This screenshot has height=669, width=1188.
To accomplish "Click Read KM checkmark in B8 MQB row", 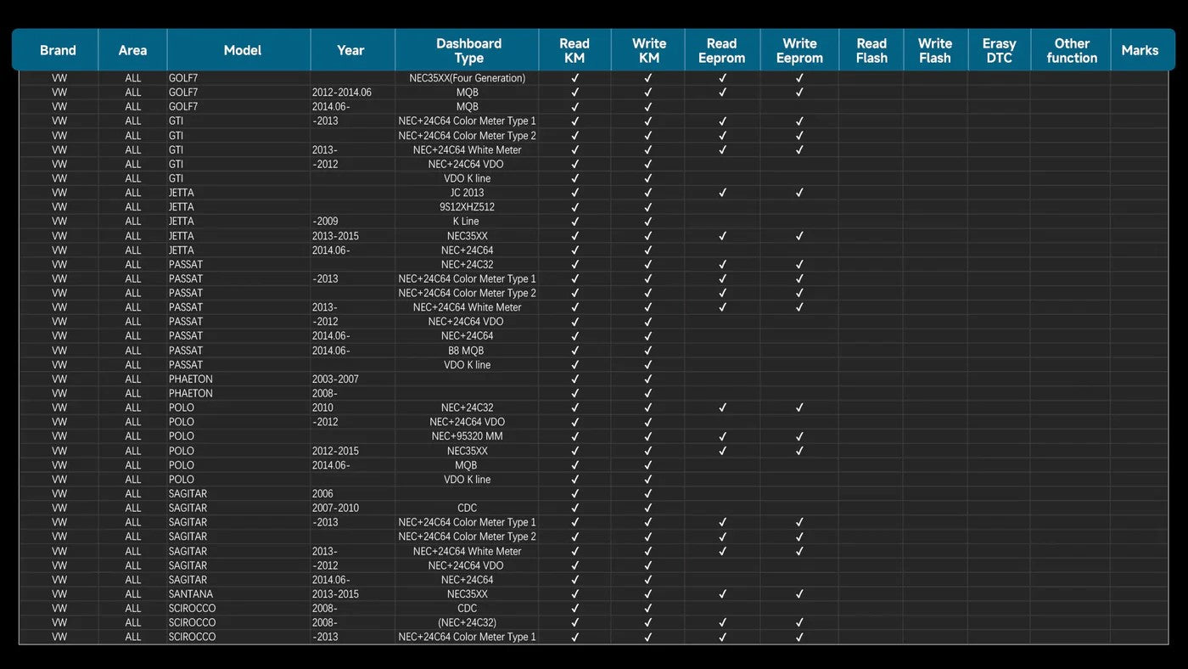I will (574, 351).
